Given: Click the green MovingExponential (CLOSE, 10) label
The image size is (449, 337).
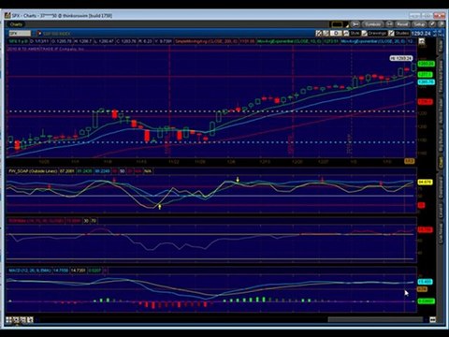Looking at the screenshot, I should [x=290, y=41].
